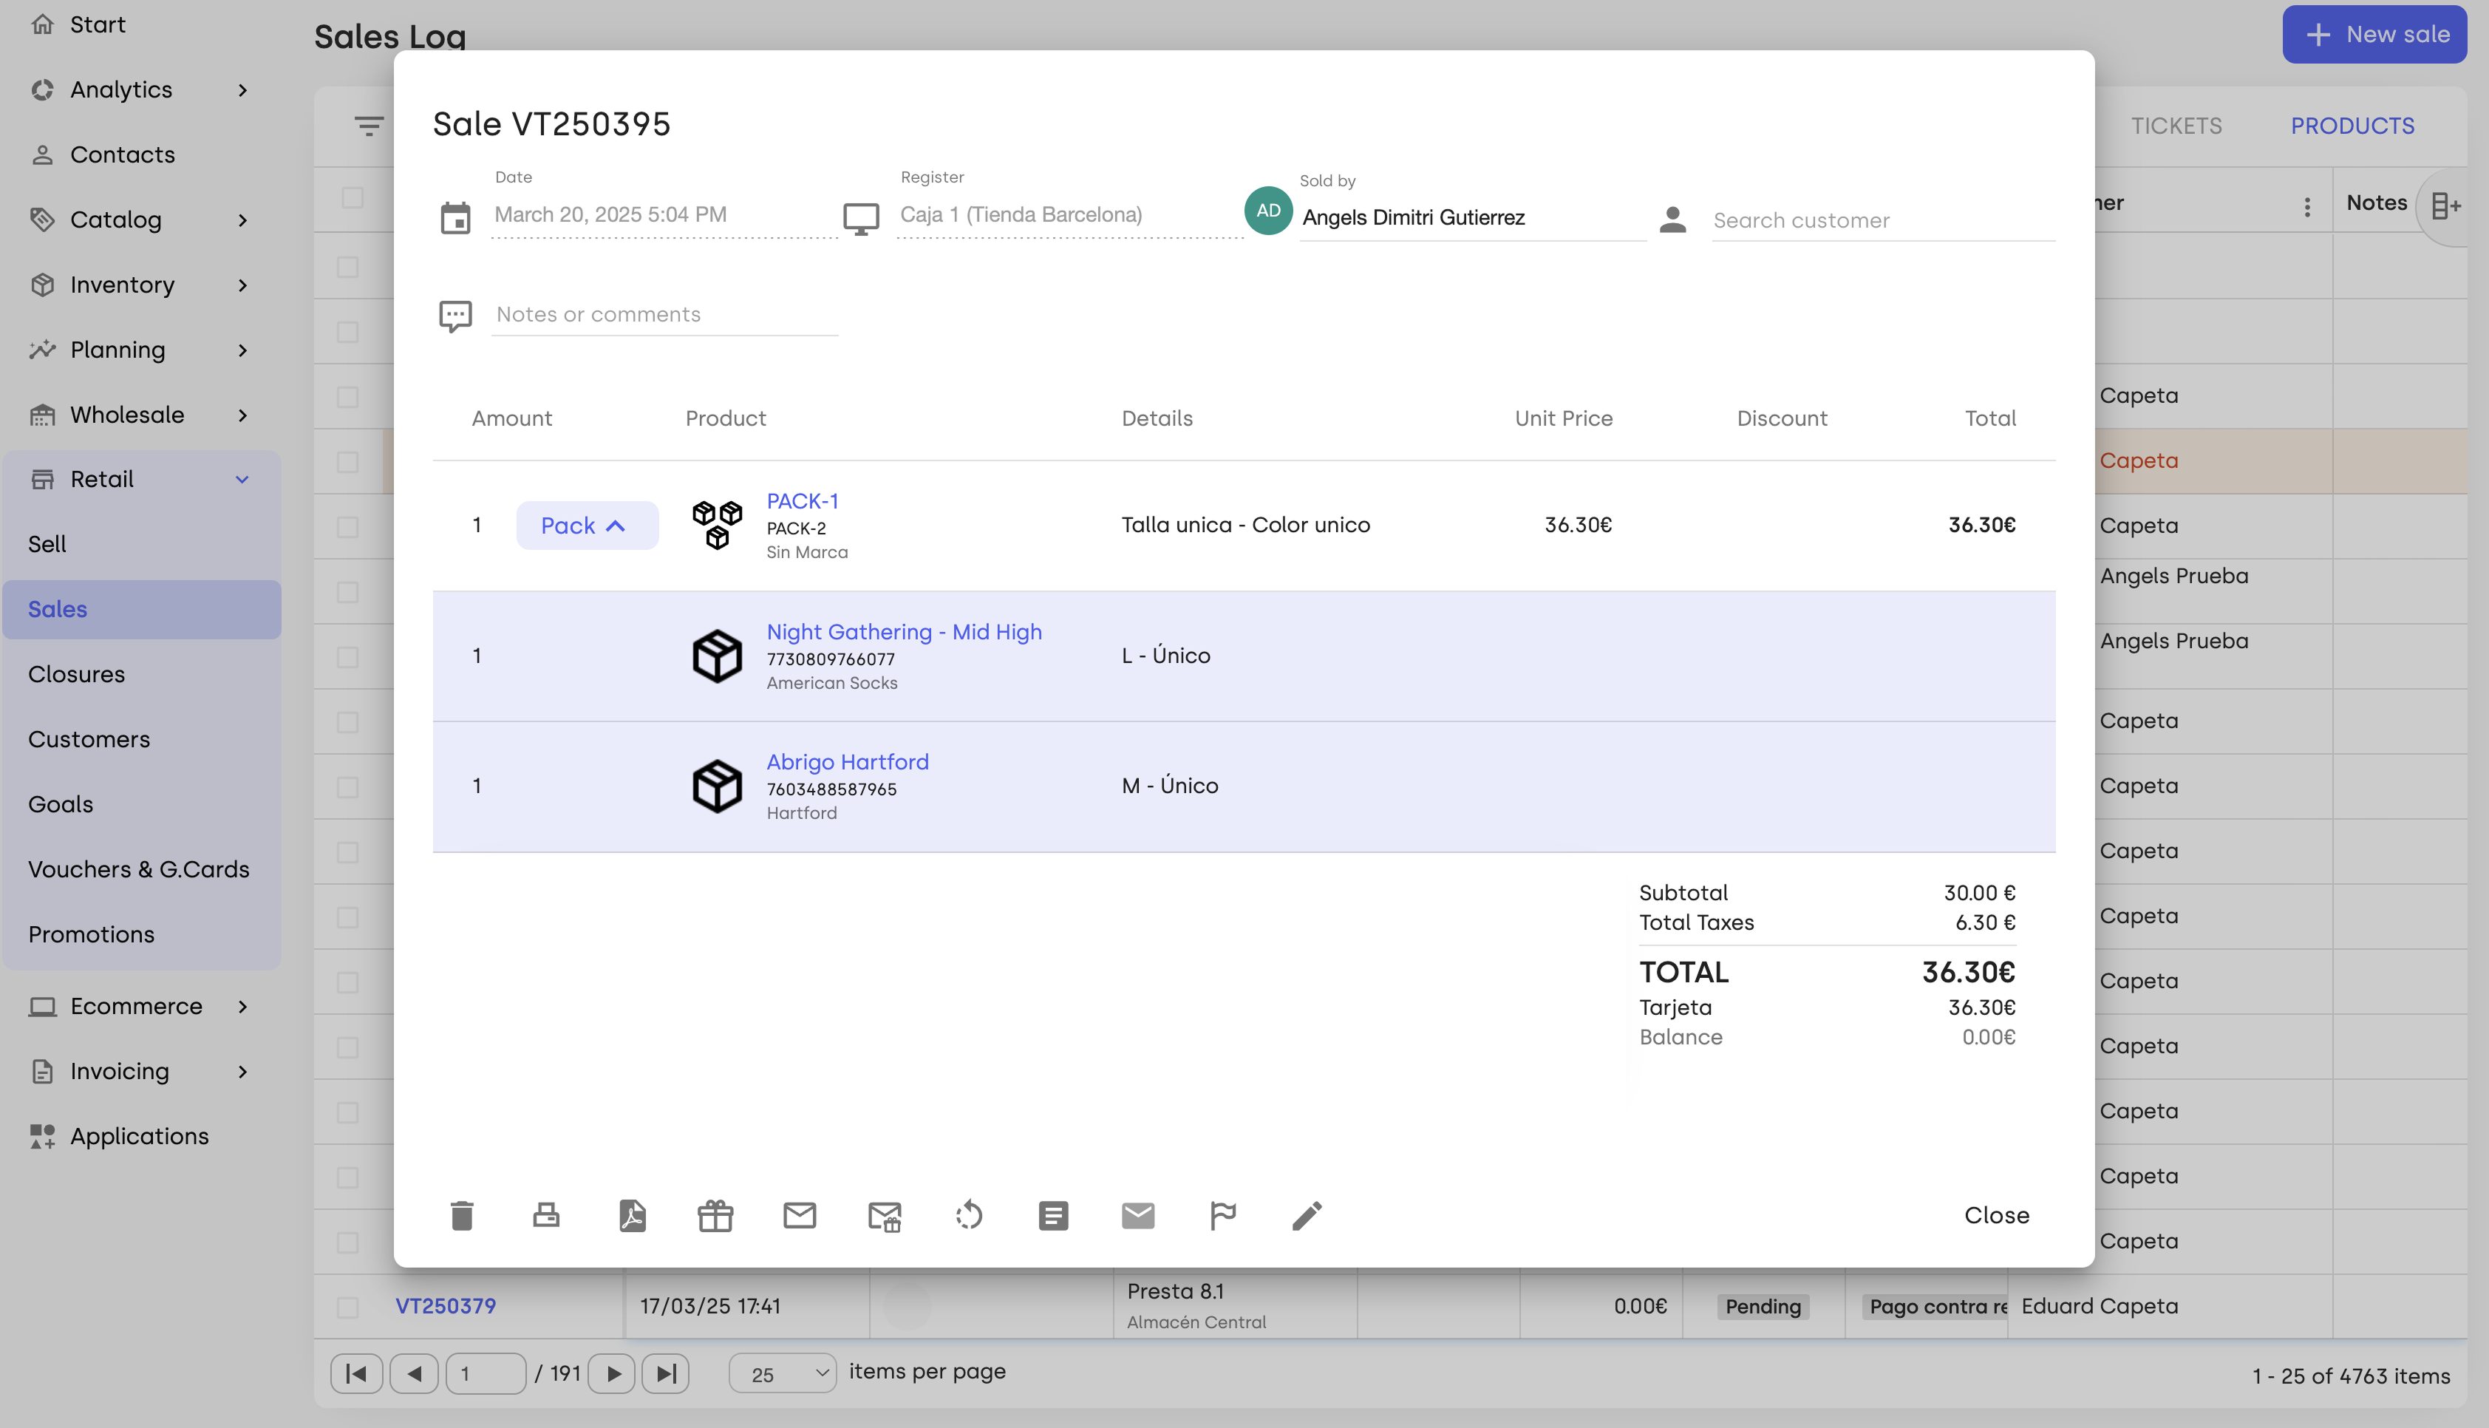Tick the first row checkbox below table header
This screenshot has height=1428, width=2489.
[348, 267]
